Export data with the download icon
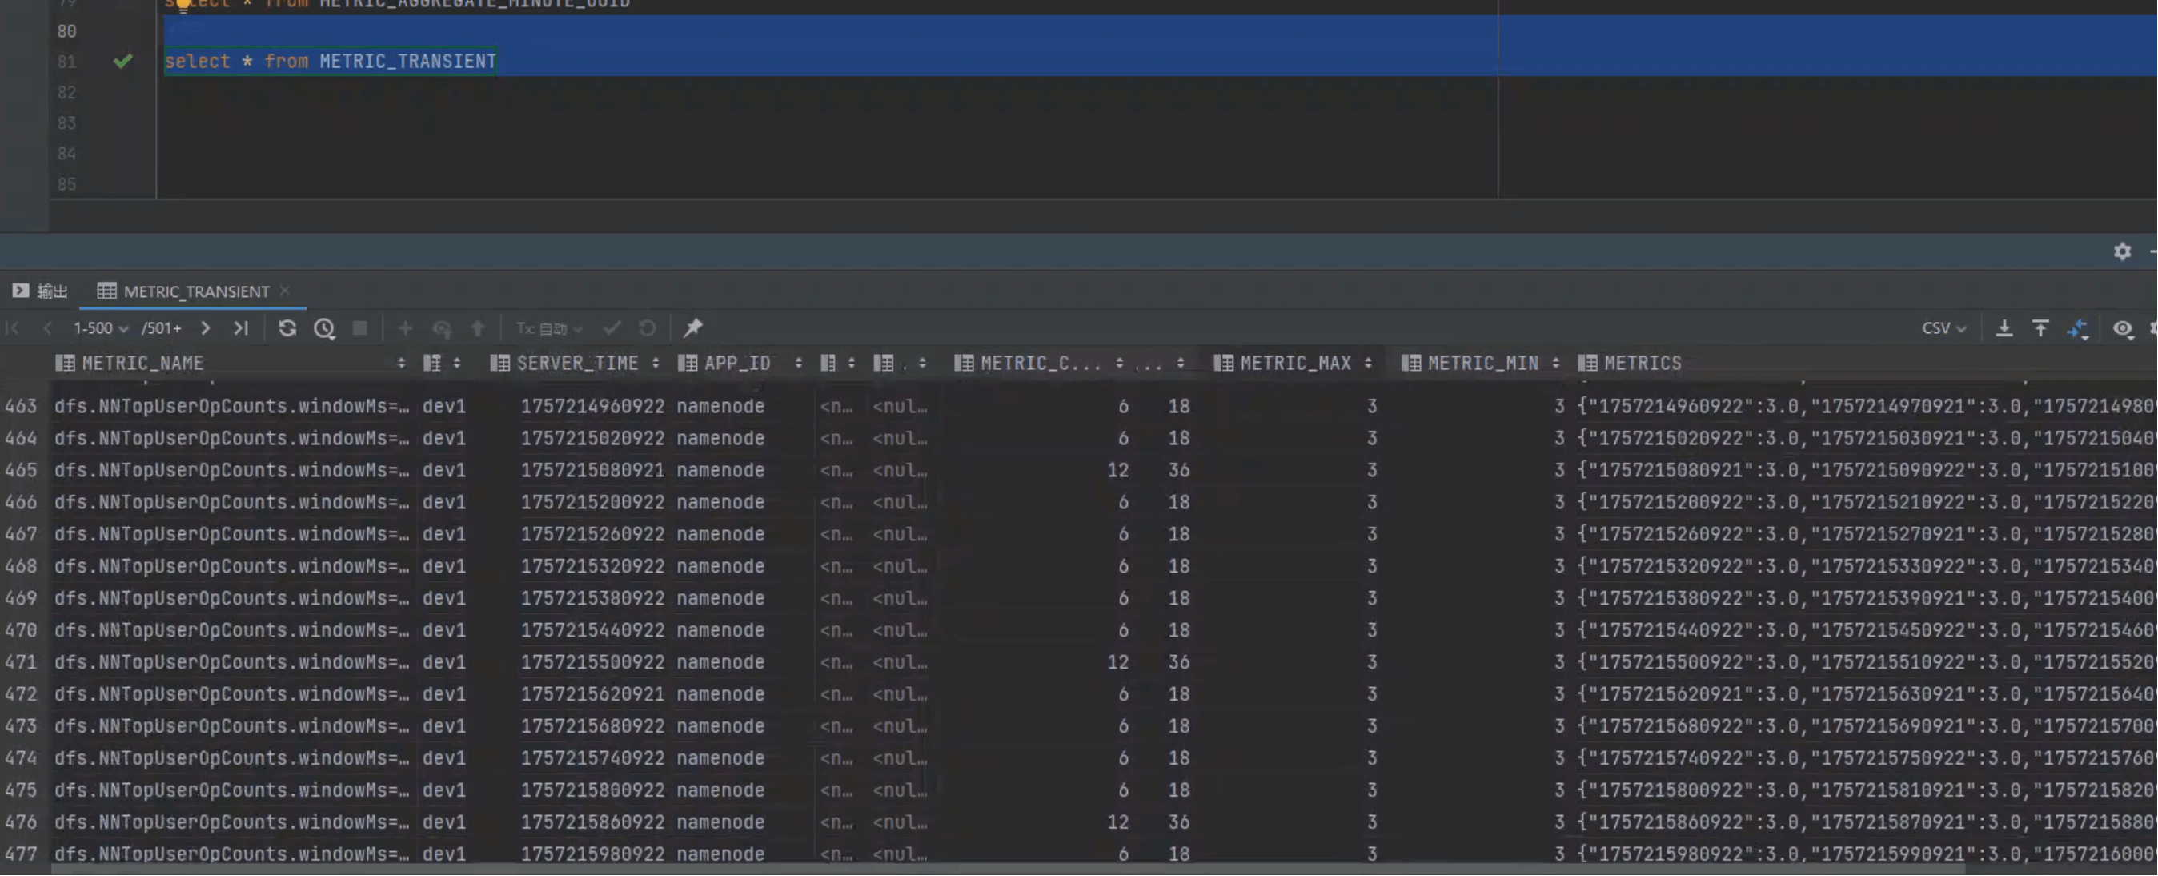2158x876 pixels. 2004,327
